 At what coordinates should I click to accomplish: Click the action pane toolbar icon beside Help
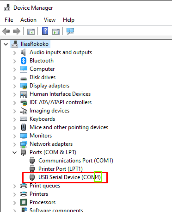coord(56,31)
